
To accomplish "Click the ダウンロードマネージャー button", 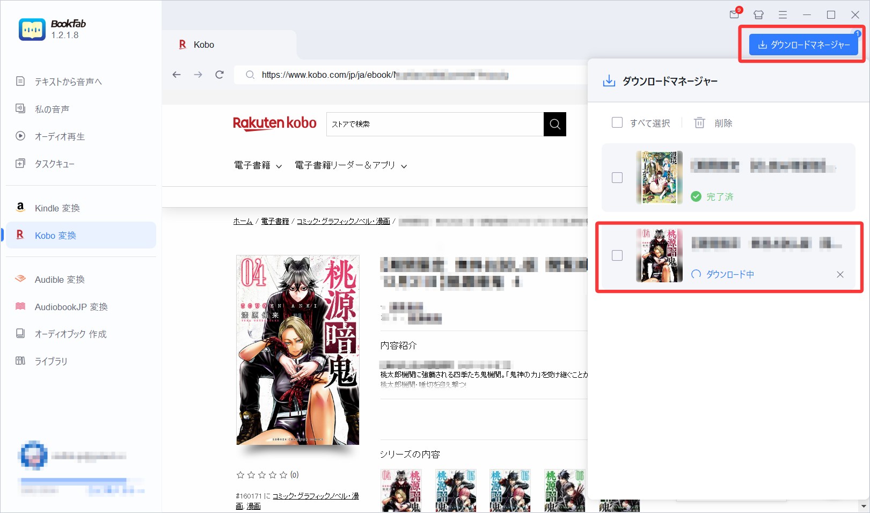I will point(803,45).
